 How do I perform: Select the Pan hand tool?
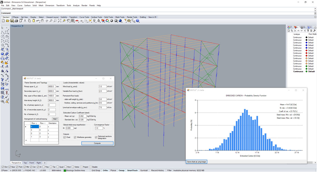coord(42,21)
